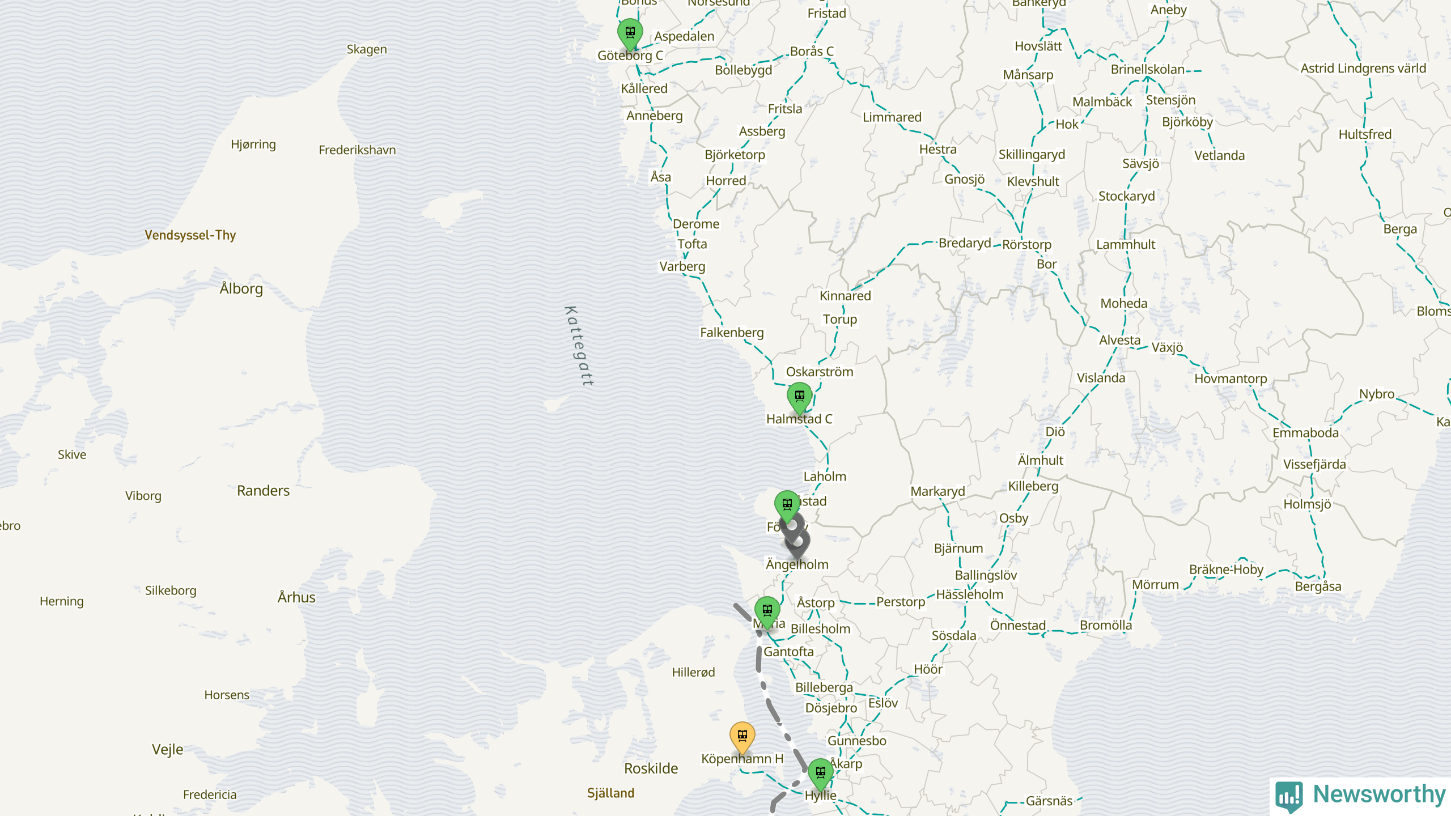Click the yellow train marker at Köpenhamn H
Viewport: 1451px width, 816px height.
tap(742, 738)
